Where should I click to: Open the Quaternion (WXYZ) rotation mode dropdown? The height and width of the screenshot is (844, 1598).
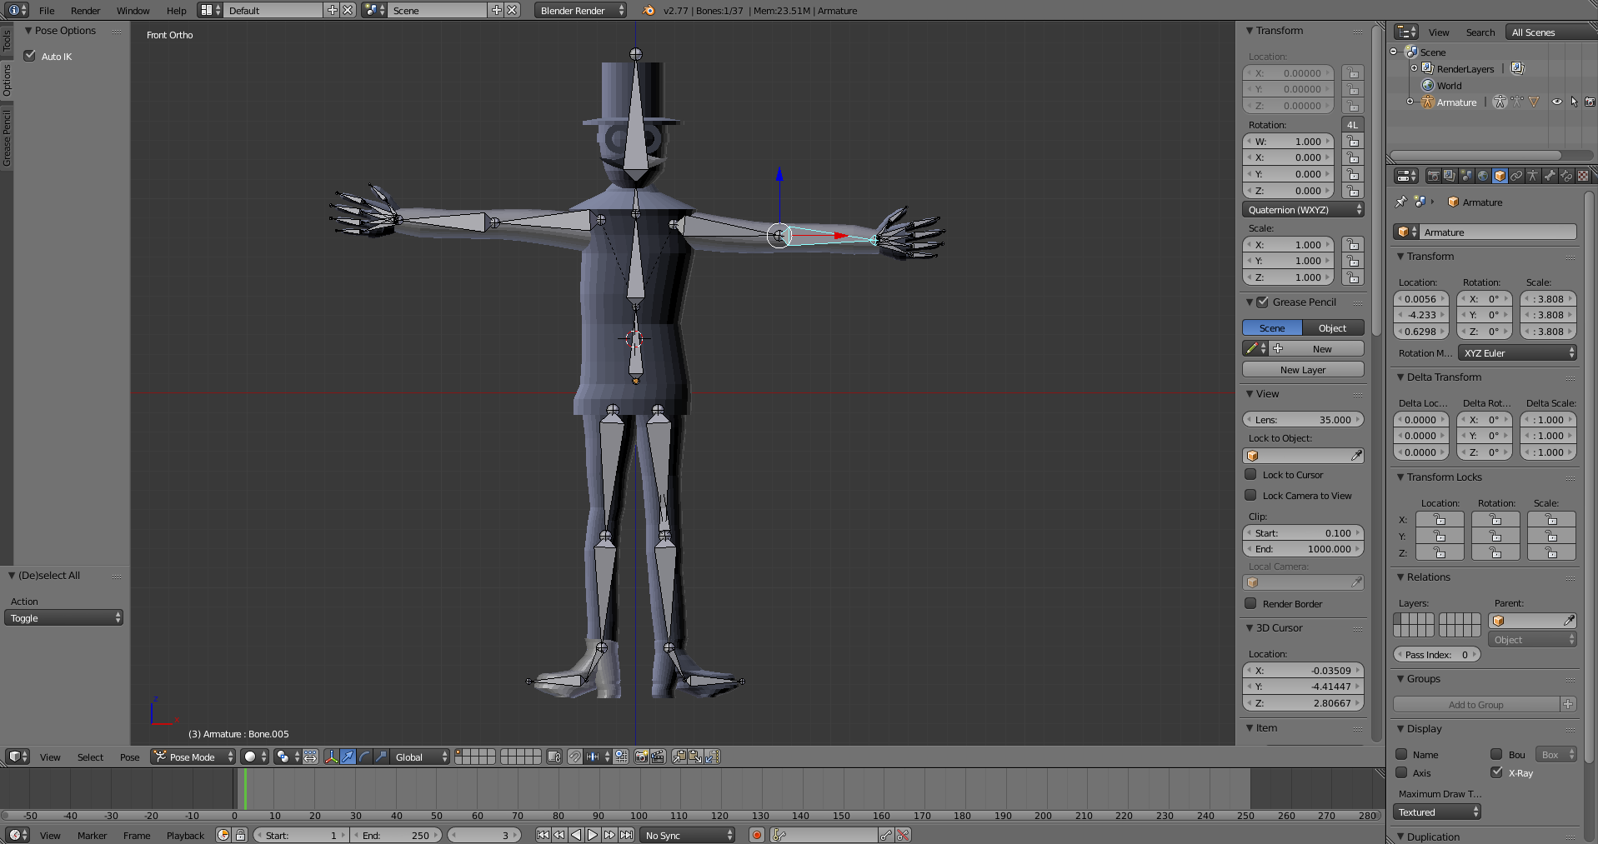tap(1303, 209)
